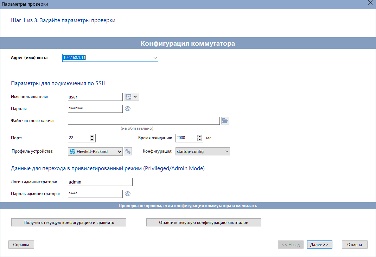Reveal administrator password using eye icon

point(128,193)
